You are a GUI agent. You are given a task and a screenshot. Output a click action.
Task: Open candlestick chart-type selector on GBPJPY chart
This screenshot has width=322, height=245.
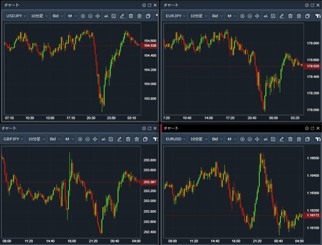click(69, 139)
